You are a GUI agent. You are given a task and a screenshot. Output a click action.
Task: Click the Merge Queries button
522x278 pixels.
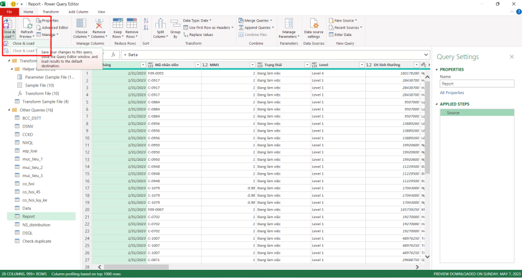(x=255, y=21)
